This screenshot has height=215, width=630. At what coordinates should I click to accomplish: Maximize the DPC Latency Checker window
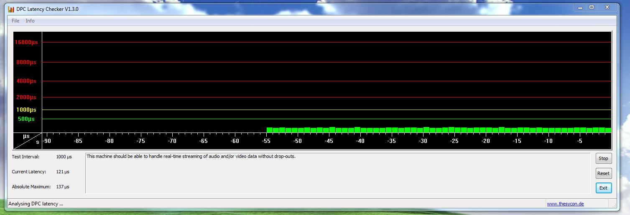click(x=592, y=7)
